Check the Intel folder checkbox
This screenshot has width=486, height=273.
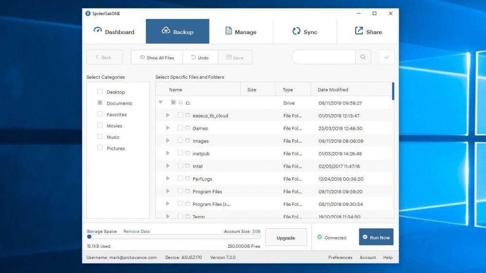pyautogui.click(x=180, y=166)
